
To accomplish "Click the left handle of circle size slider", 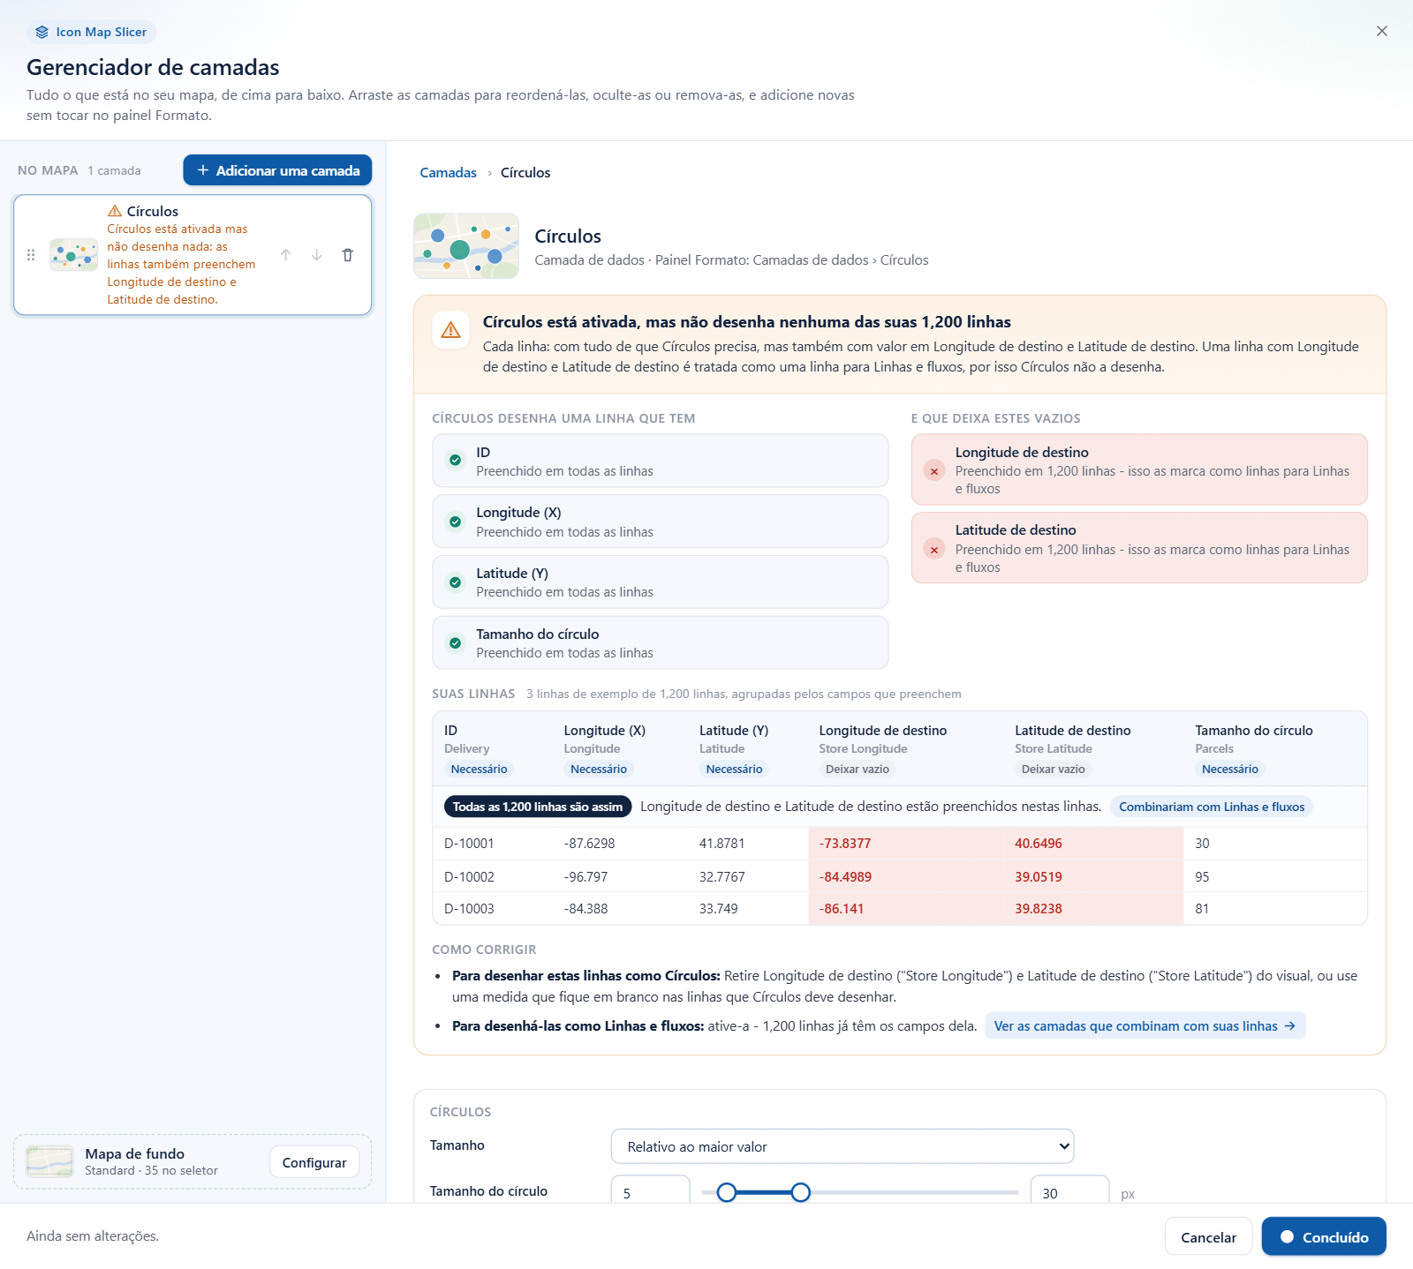I will point(726,1193).
